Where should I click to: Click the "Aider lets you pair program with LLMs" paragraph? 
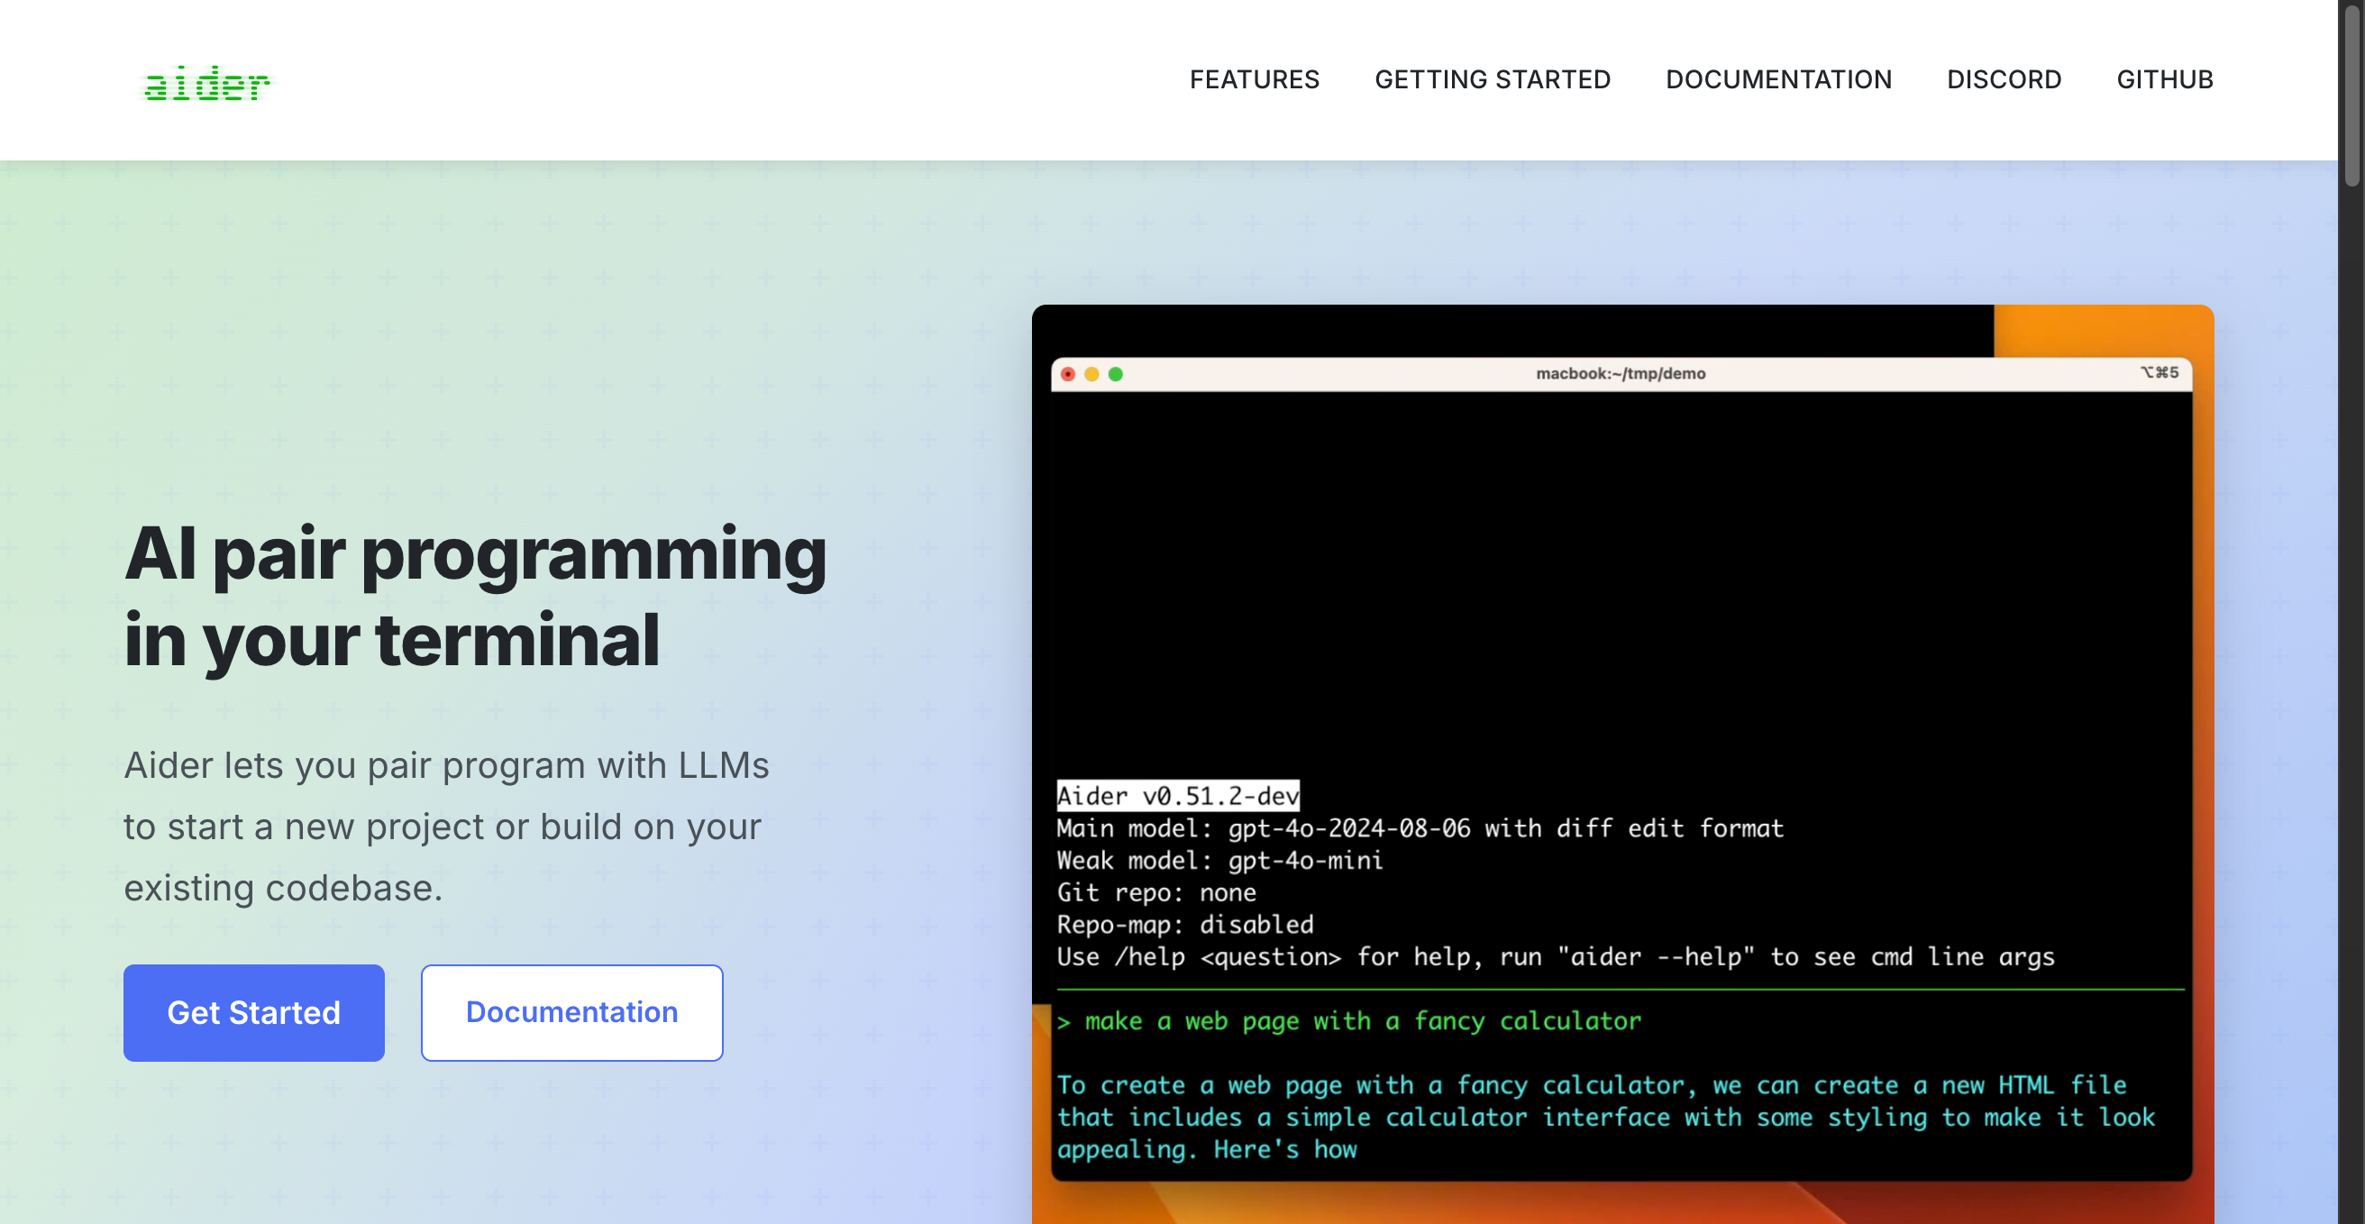[x=446, y=827]
